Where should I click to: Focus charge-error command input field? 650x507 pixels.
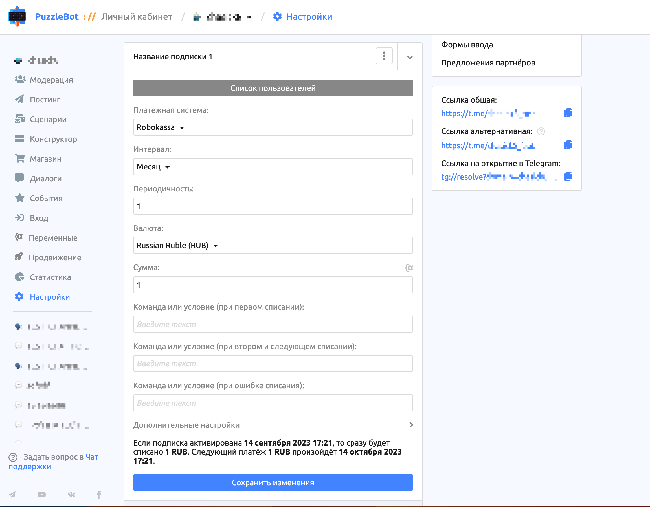(273, 403)
